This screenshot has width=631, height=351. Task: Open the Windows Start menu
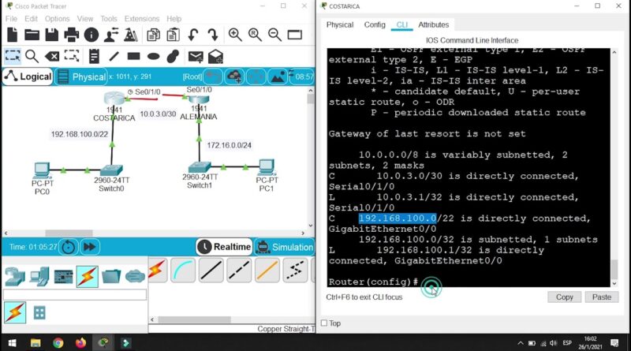click(x=12, y=343)
